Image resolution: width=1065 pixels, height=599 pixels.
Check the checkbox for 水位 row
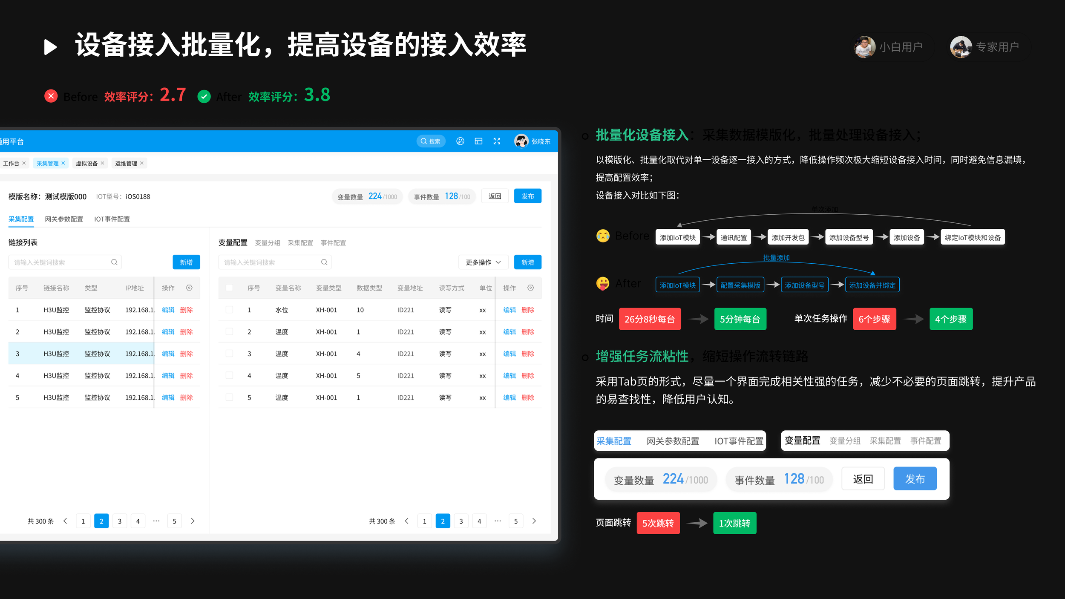click(229, 310)
